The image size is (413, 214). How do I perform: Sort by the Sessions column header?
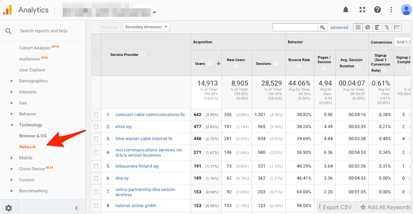263,64
